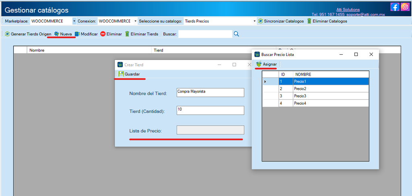Image resolution: width=412 pixels, height=196 pixels.
Task: Click the Tierd (Cantidad) field
Action: [210, 110]
